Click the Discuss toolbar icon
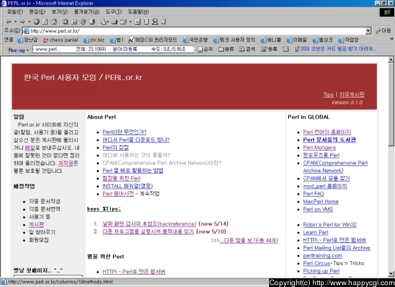This screenshot has height=287, width=395. (138, 22)
